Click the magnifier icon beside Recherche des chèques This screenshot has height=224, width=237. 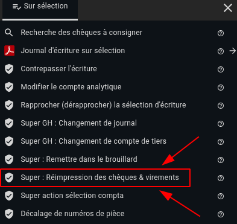click(9, 33)
